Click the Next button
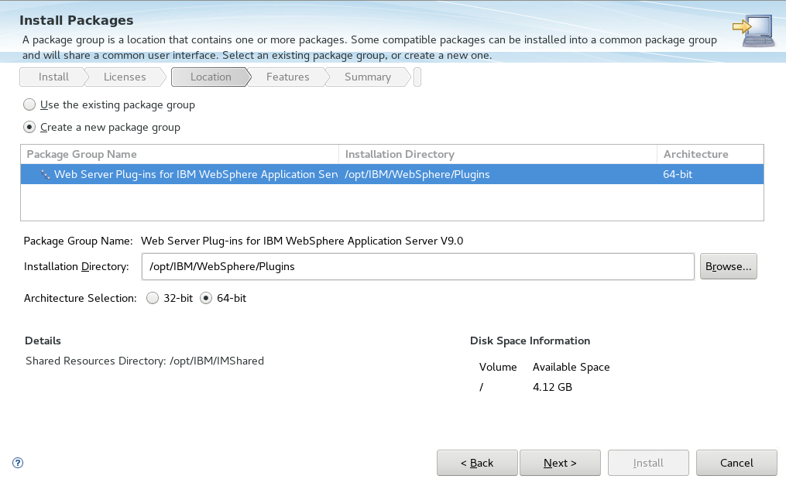 560,463
